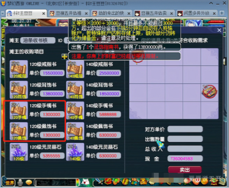This screenshot has height=188, width=229.
Task: Click the microphone voice icon
Action: tap(20, 183)
